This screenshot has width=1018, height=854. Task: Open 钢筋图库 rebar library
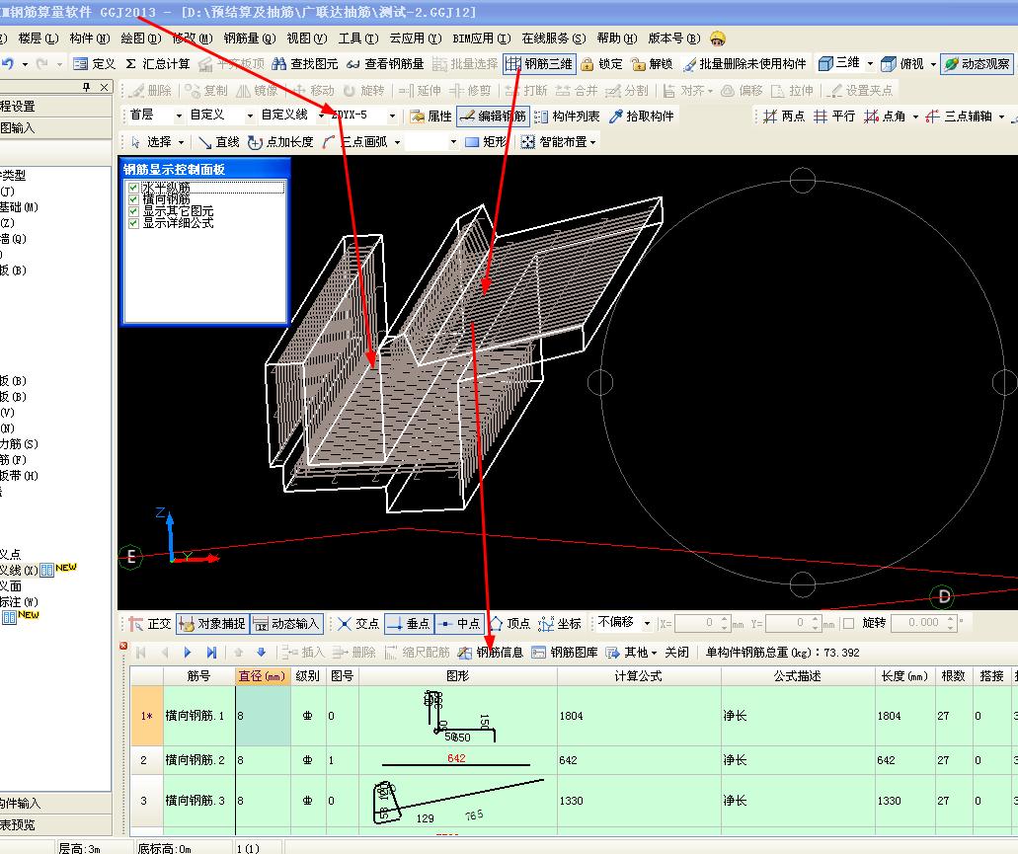coord(564,653)
